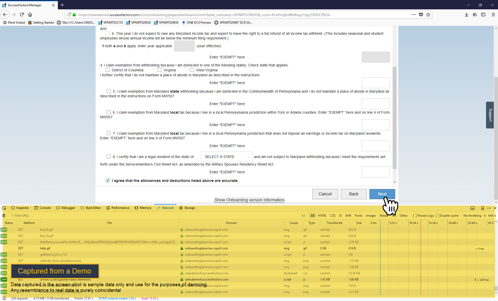This screenshot has width=498, height=301.
Task: Clear network log with trash icon
Action: [x=4, y=215]
